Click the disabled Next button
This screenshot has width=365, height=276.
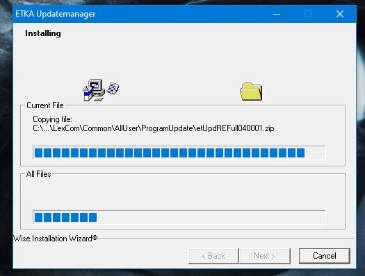point(265,256)
